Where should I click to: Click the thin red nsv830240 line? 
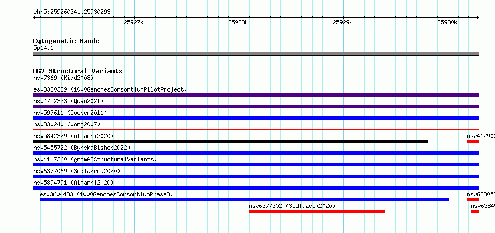pos(256,129)
